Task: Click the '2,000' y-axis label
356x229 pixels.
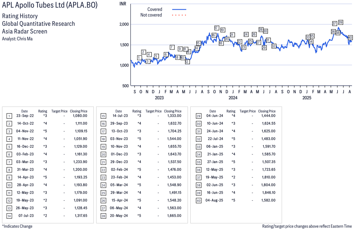Action: point(124,24)
